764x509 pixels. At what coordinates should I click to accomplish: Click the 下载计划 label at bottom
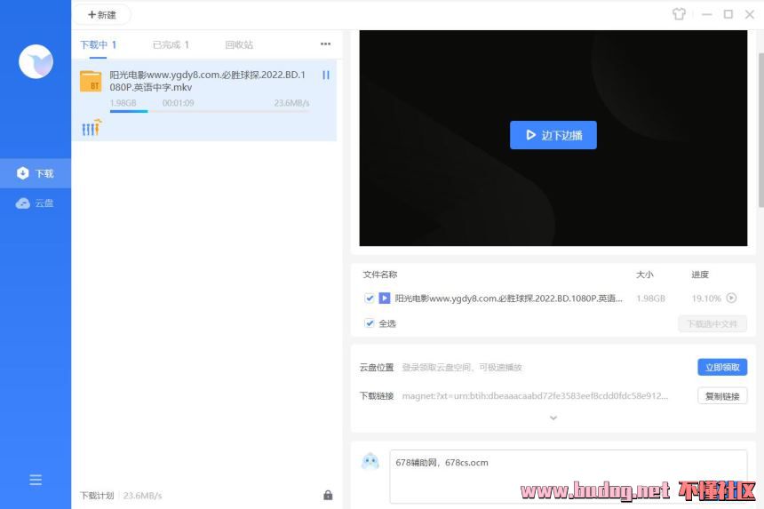pos(97,496)
